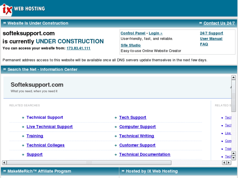The width and height of the screenshot is (238, 178).
Task: Click the Search the Net - Information Center header
Action: (43, 69)
